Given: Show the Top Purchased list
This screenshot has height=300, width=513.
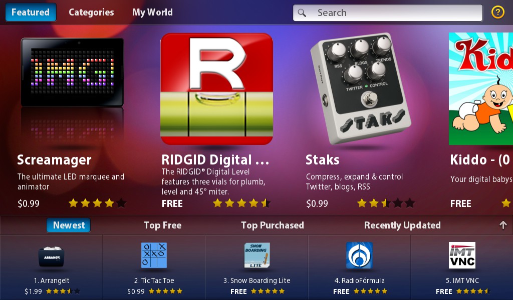Looking at the screenshot, I should coord(273,225).
